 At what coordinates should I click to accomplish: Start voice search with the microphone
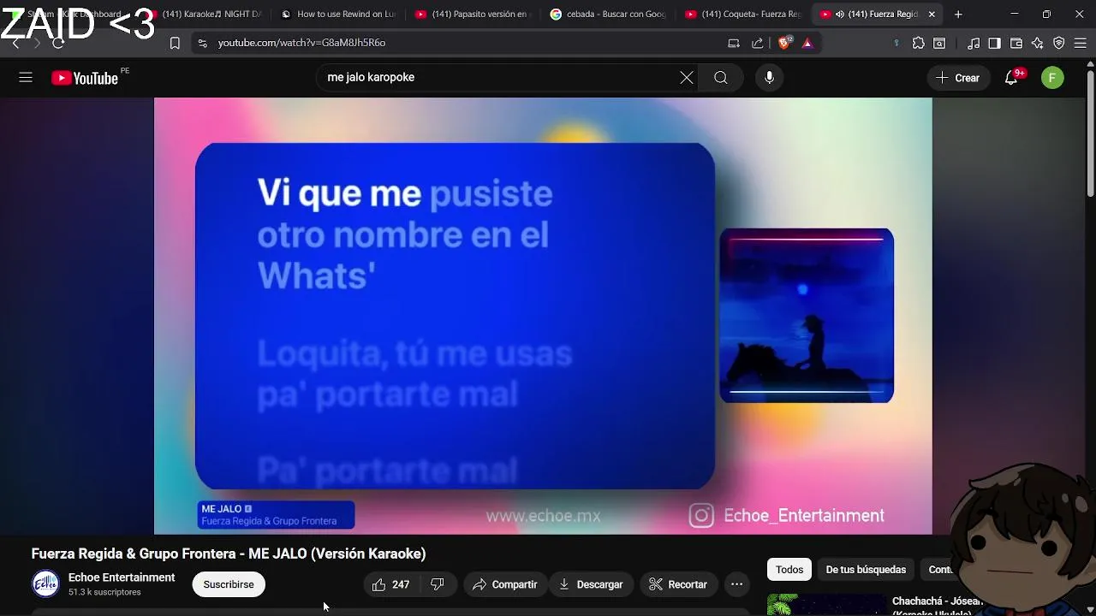769,78
